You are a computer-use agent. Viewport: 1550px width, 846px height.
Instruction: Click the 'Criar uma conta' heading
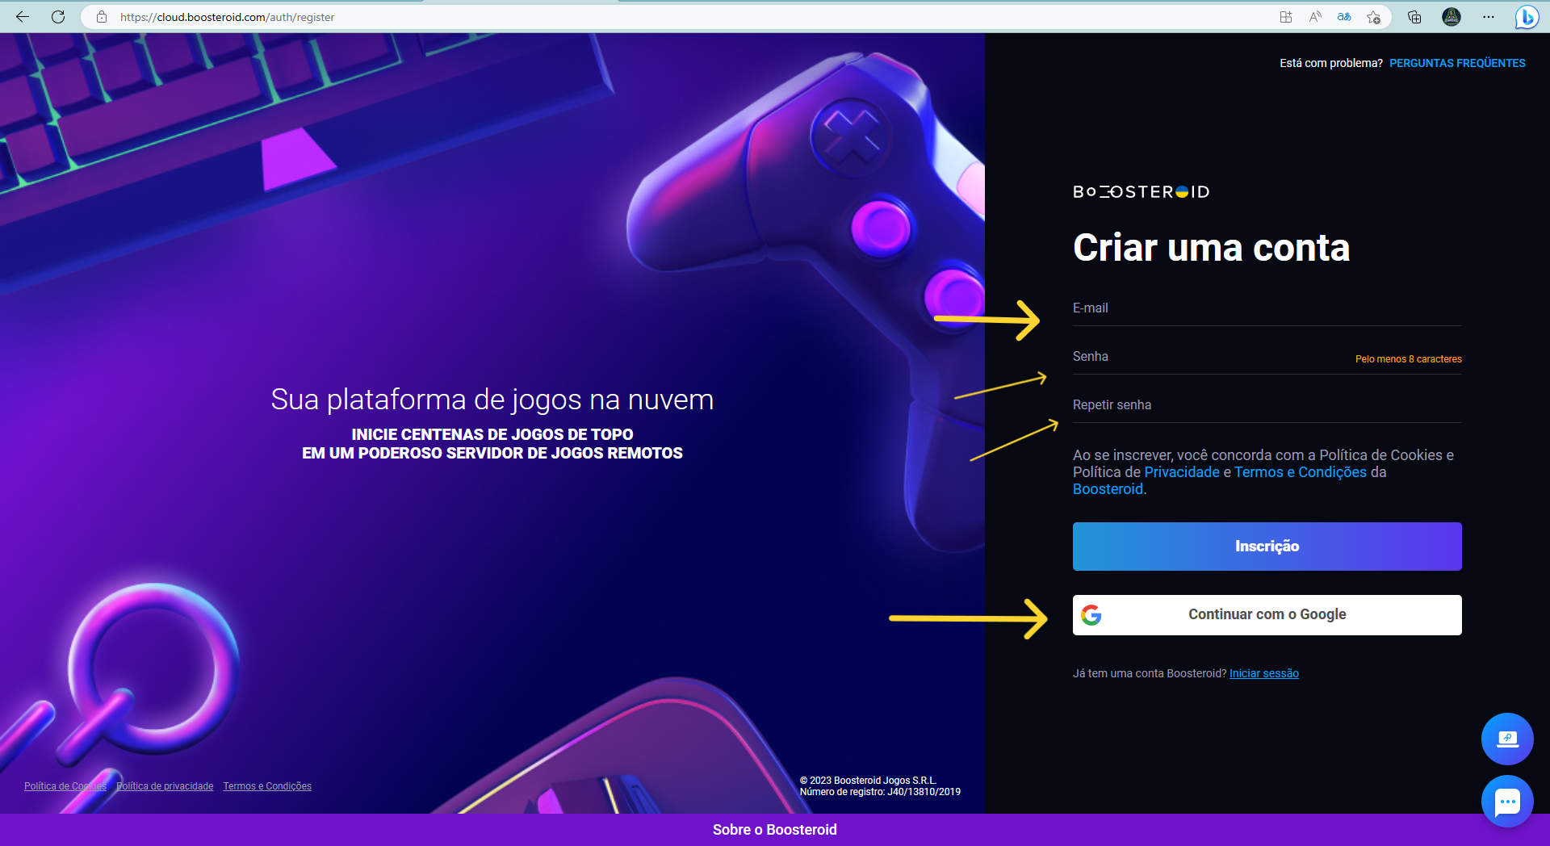point(1211,248)
